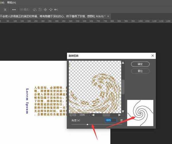
Task: Open the 帮助(H) help menu
Action: click(x=11, y=2)
